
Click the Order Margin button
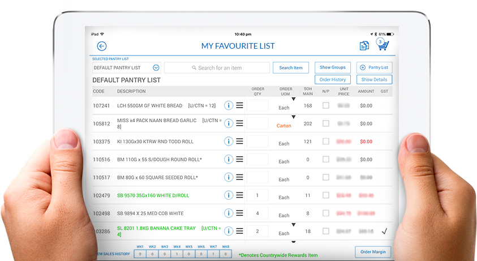coord(373,252)
